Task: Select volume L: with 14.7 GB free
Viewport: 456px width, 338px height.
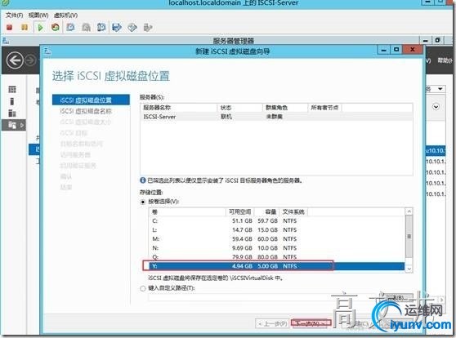Action: [x=277, y=230]
